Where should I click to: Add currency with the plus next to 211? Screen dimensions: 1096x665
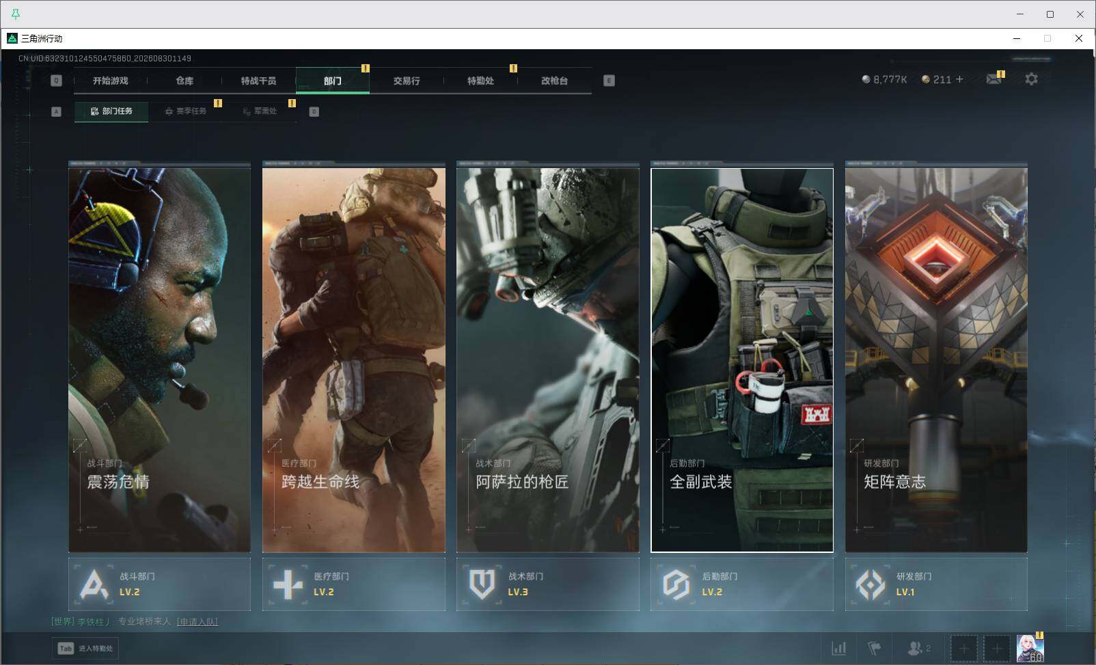coord(959,79)
